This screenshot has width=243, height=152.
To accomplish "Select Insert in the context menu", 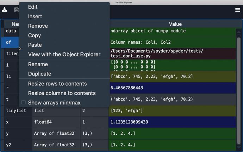I will pyautogui.click(x=35, y=16).
